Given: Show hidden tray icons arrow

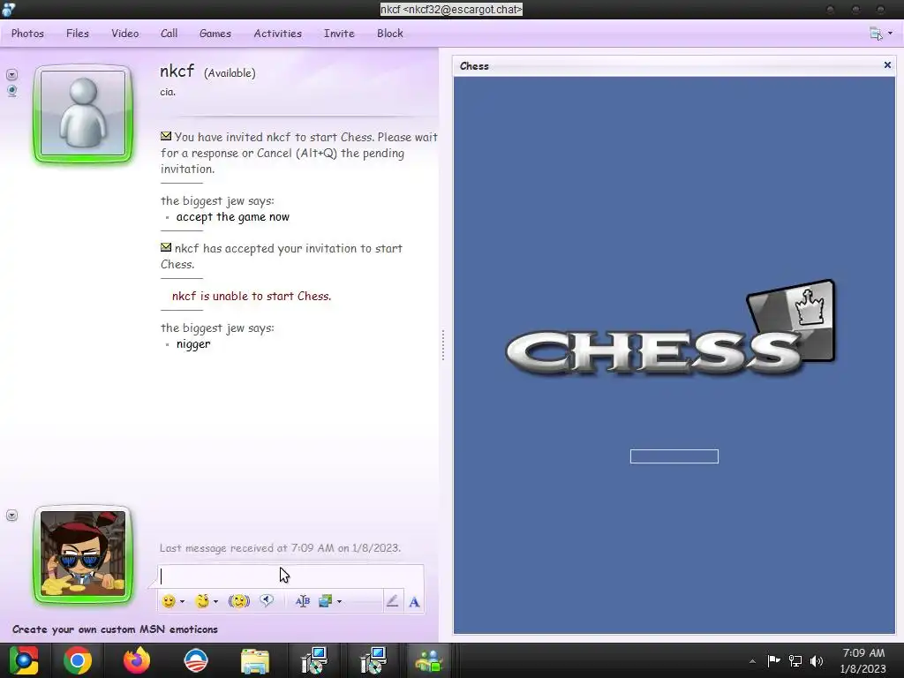Looking at the screenshot, I should [x=752, y=661].
